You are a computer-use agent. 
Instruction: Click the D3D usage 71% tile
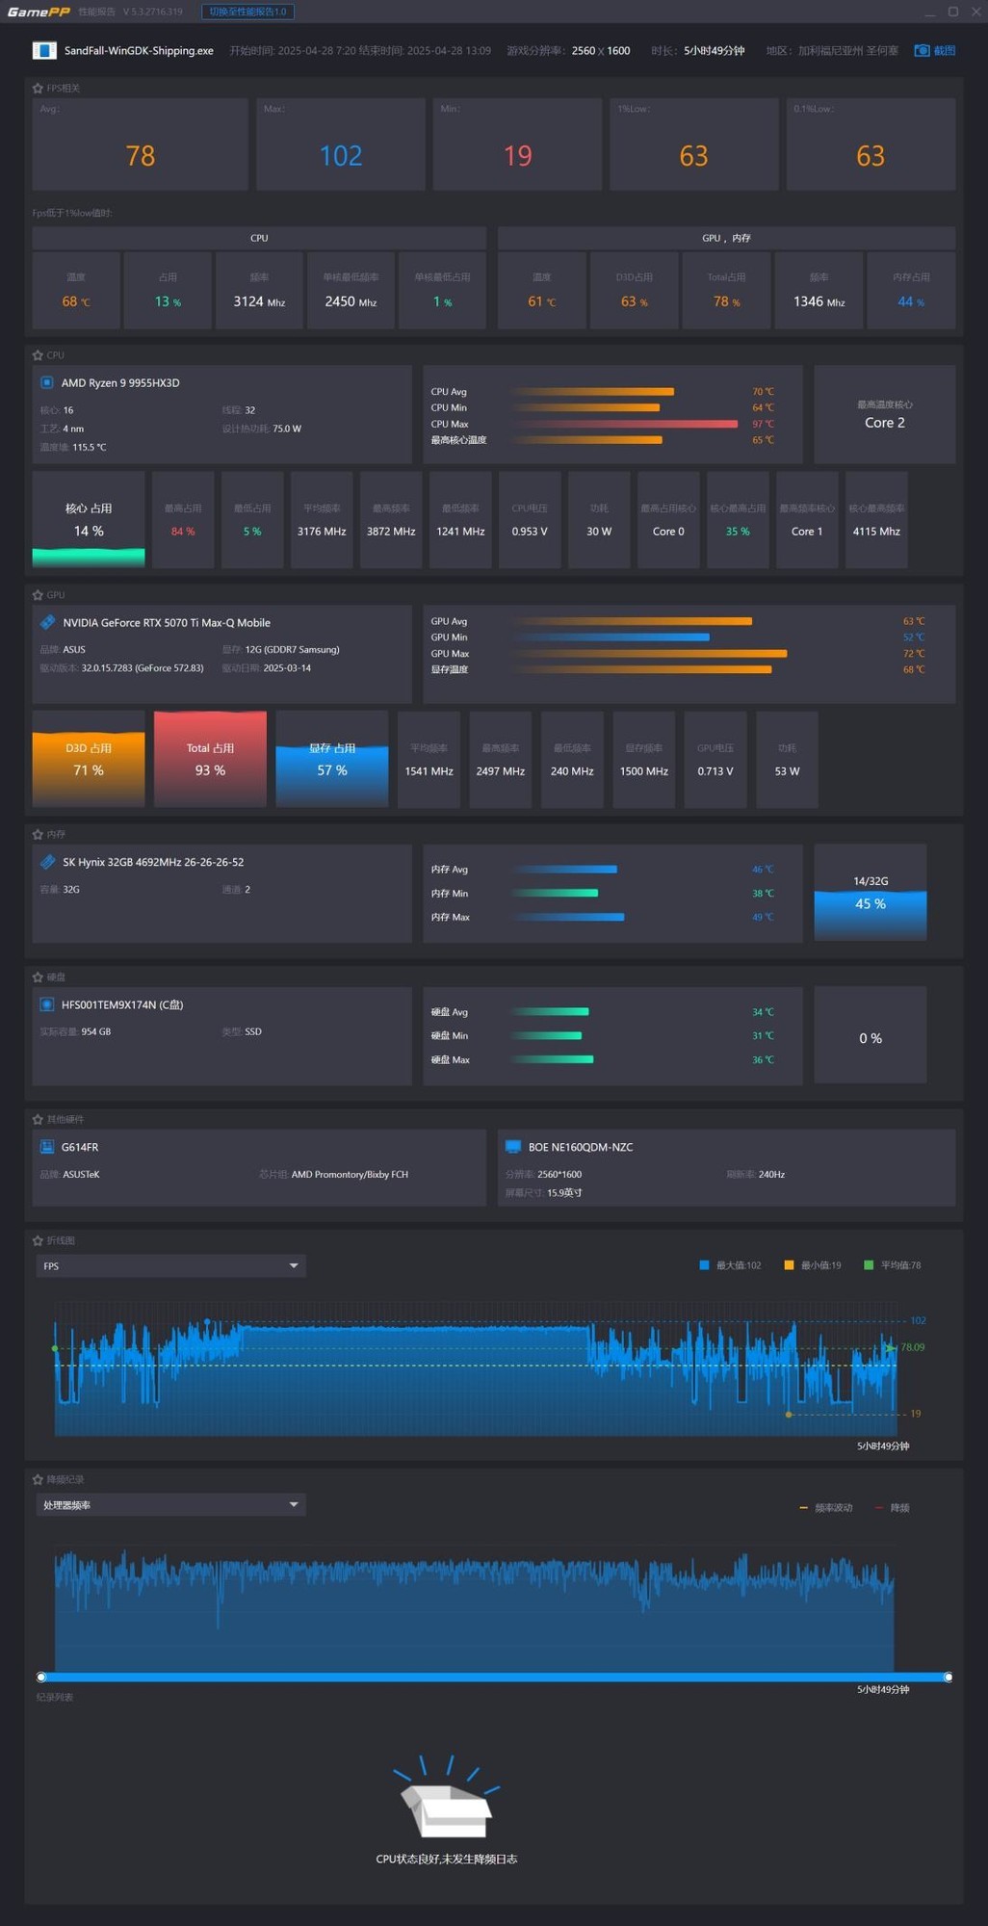(89, 759)
